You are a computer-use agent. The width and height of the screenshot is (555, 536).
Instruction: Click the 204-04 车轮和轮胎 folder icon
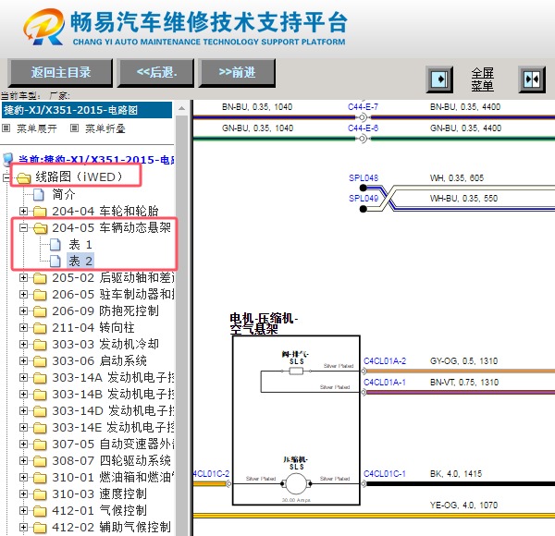[x=40, y=212]
